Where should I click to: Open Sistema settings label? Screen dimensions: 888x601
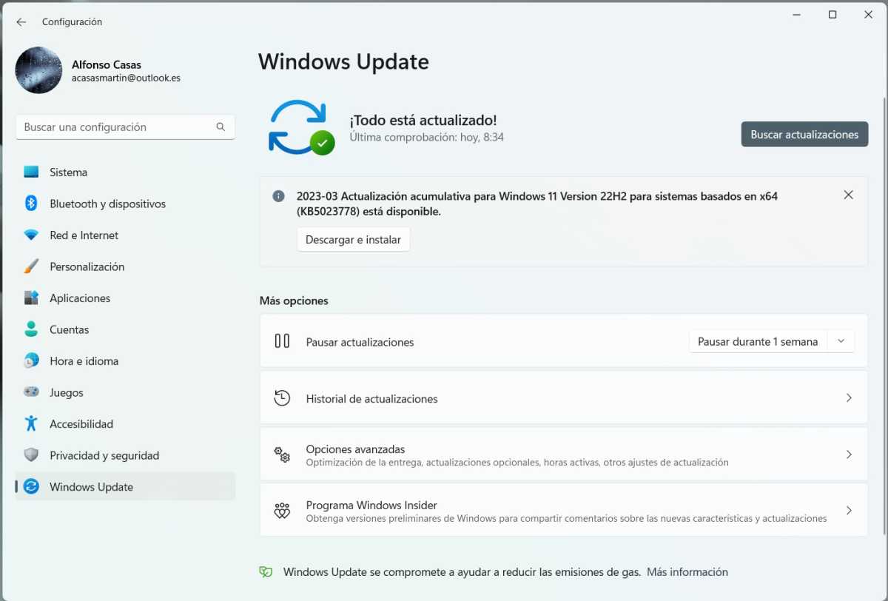[x=68, y=172]
